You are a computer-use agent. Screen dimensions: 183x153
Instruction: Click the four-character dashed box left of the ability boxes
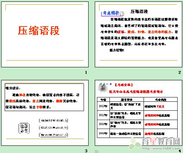coord(24,128)
